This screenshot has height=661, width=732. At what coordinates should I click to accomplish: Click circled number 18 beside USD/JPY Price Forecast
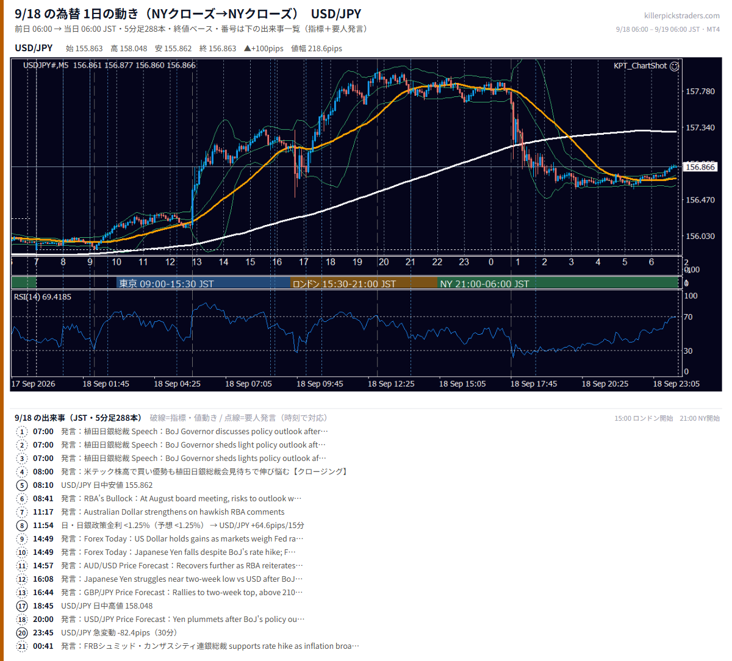point(22,620)
